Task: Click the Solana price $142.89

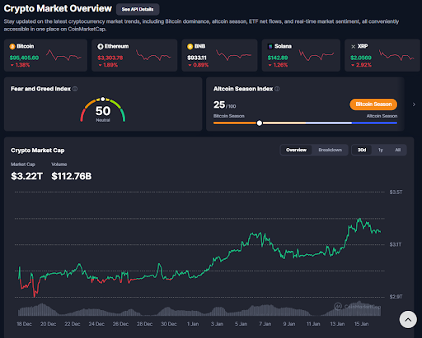Action: point(278,58)
